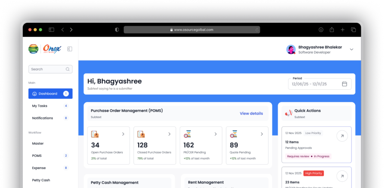This screenshot has width=384, height=188.
Task: Click the browser share icon
Action: [332, 30]
